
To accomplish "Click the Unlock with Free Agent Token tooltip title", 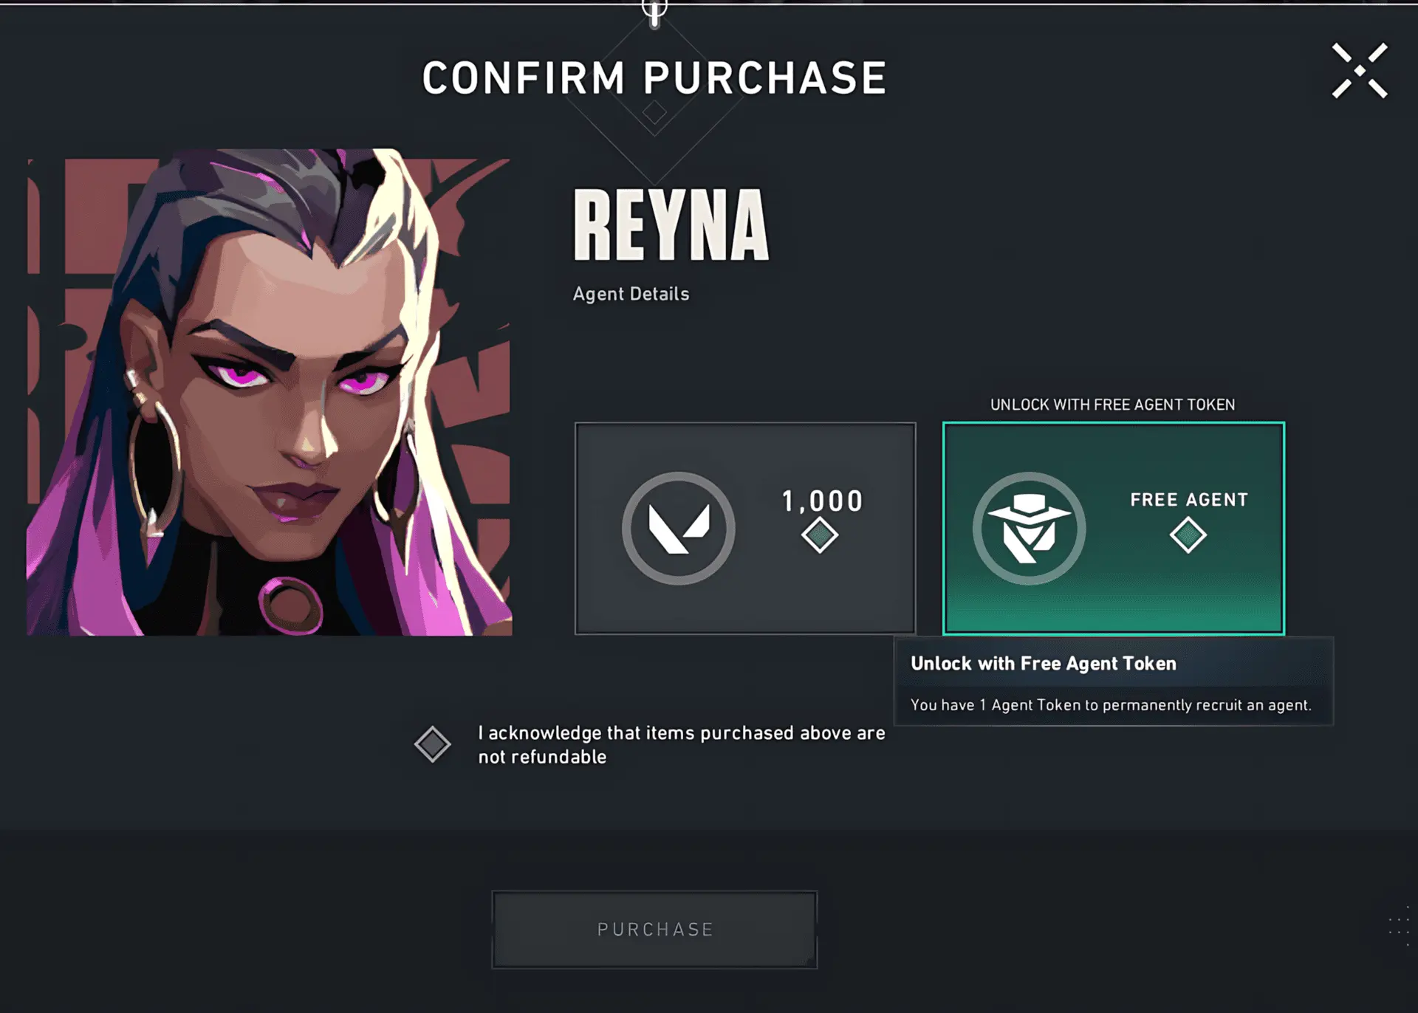I will click(1043, 664).
